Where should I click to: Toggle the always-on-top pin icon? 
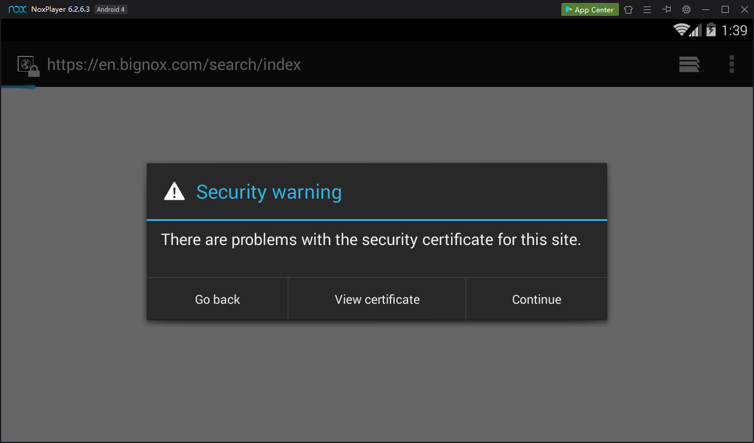(667, 9)
